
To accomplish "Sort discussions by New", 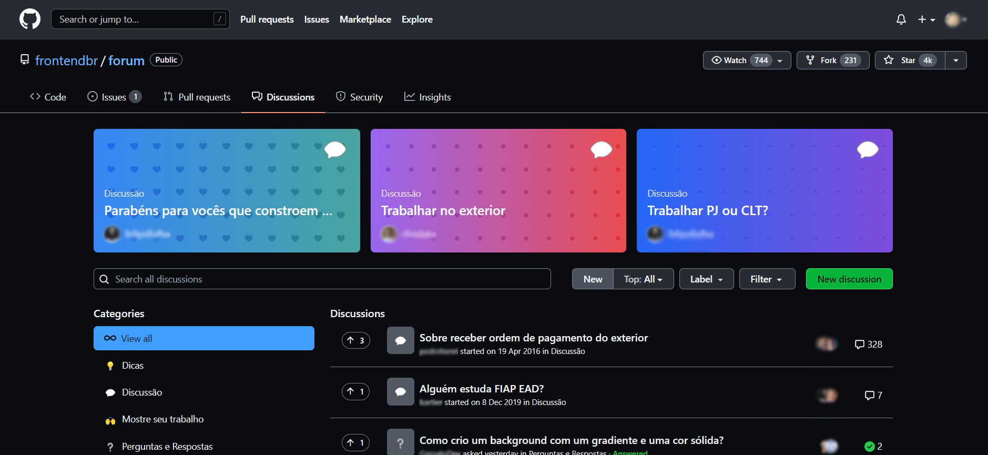I will point(593,279).
